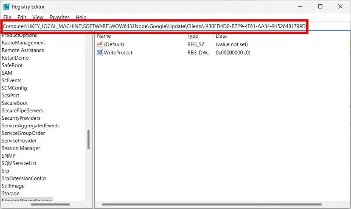Open the Favorites menu
The width and height of the screenshot is (351, 209).
point(60,17)
